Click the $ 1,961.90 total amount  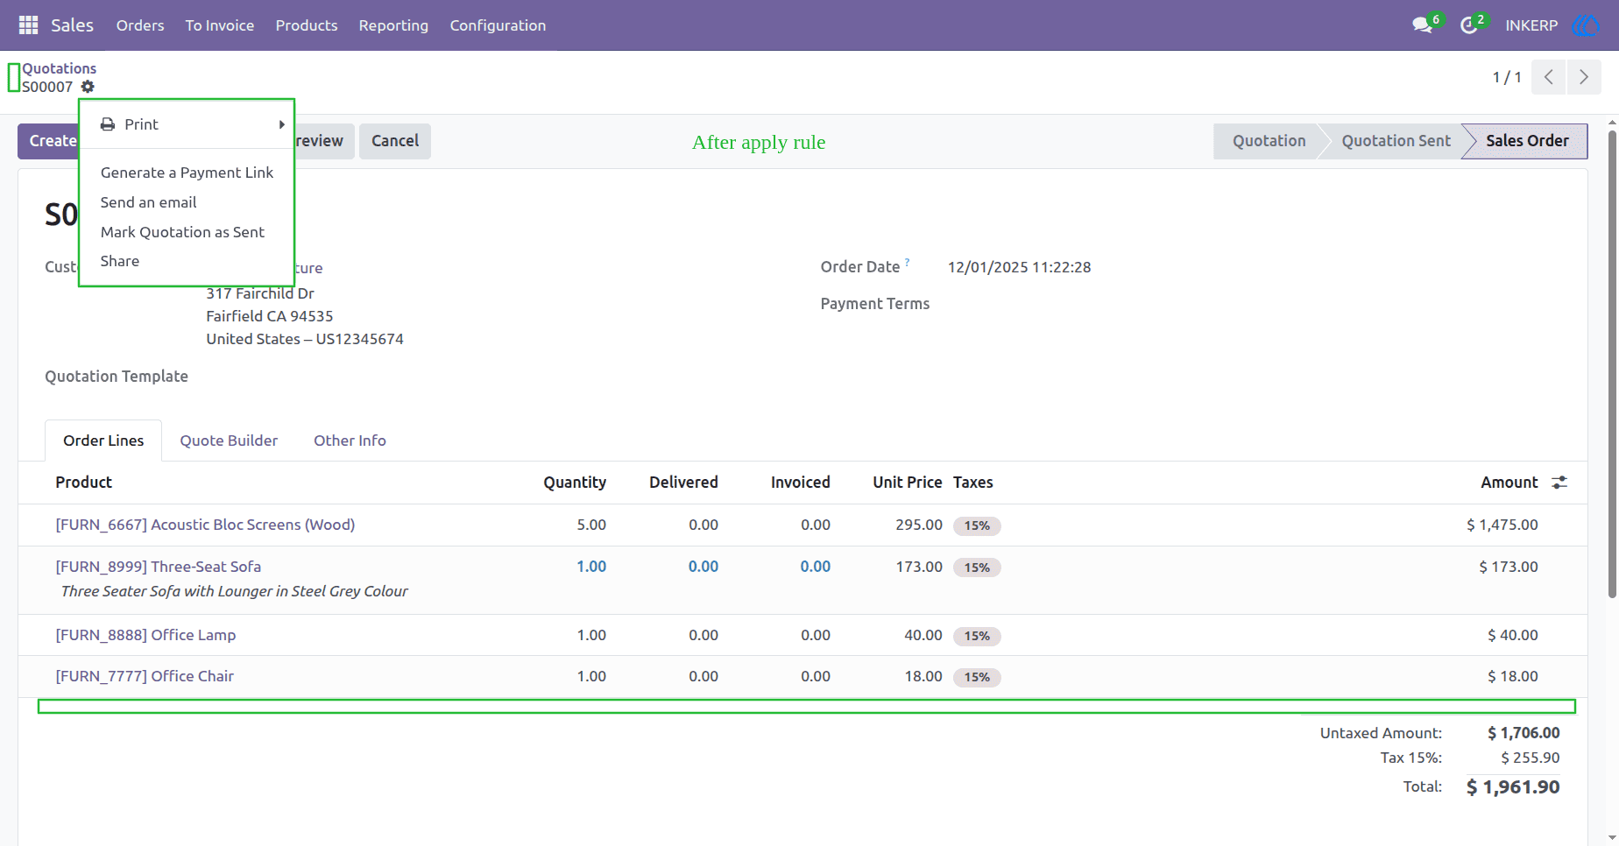(x=1513, y=787)
